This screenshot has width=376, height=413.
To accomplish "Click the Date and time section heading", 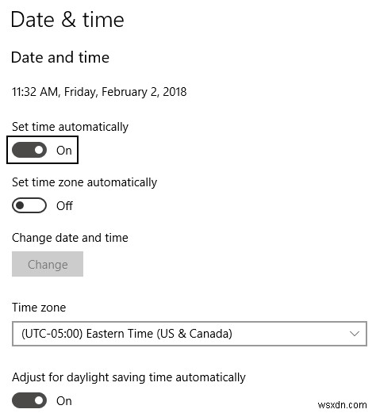I will 60,57.
